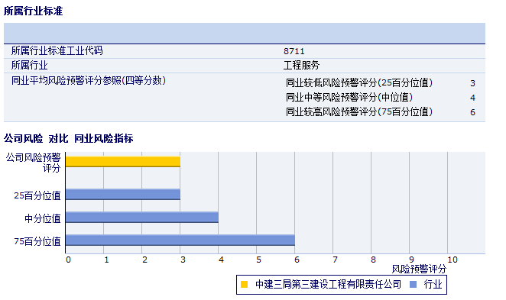506x300 pixels.
Task: Click the 75百分位值 chart category label
Action: click(x=37, y=241)
